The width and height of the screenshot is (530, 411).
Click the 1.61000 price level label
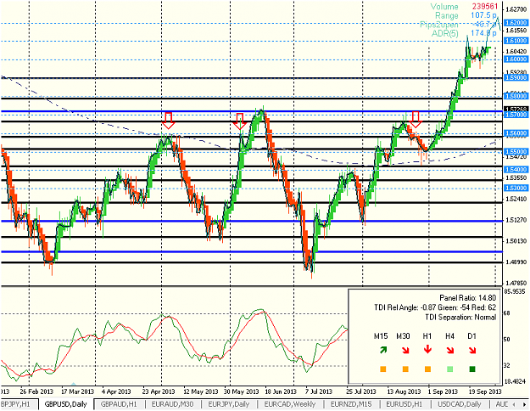click(515, 41)
